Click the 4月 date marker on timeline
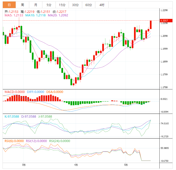Viewport: 176px width, 170px height. point(76,165)
